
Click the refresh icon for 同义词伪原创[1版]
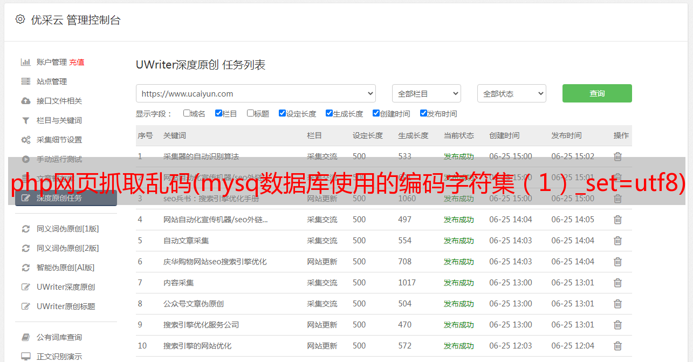coord(25,229)
